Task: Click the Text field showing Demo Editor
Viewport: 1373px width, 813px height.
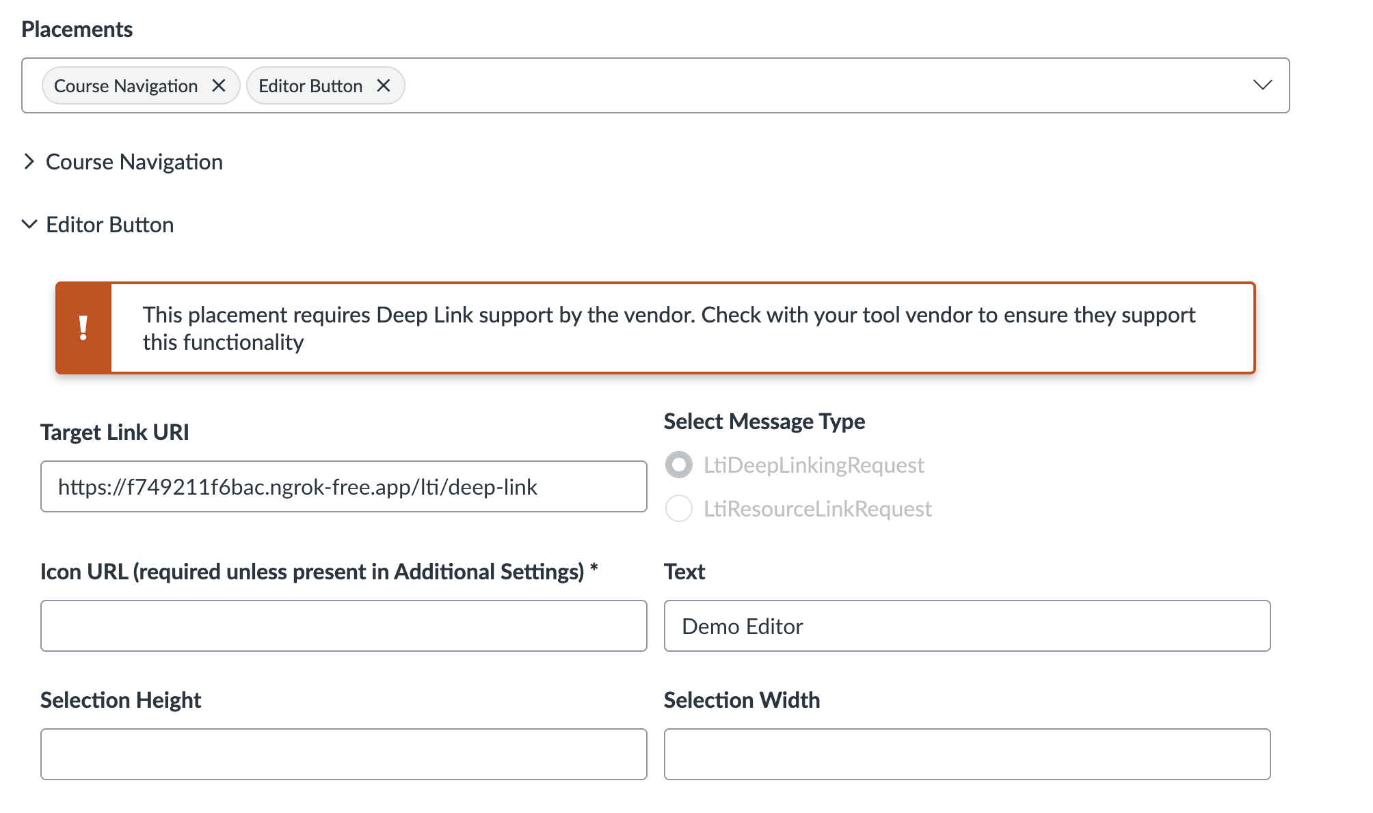Action: (966, 626)
